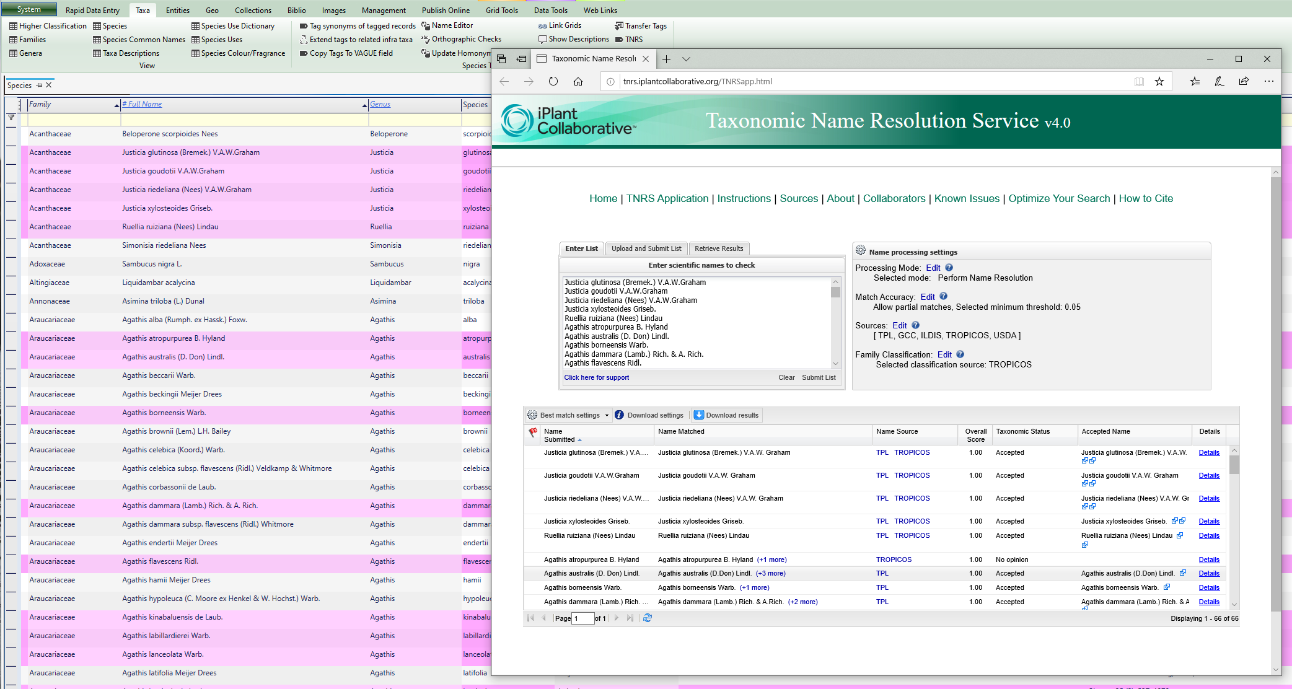Click Family Classification help icon
This screenshot has height=689, width=1292.
coord(960,354)
